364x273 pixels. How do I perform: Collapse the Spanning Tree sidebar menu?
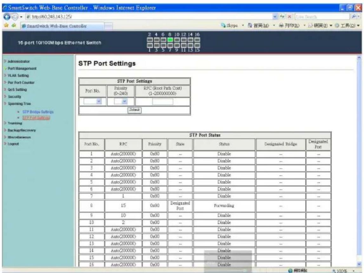(x=19, y=104)
